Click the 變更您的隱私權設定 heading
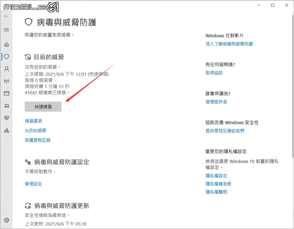The image size is (294, 229). point(226,151)
